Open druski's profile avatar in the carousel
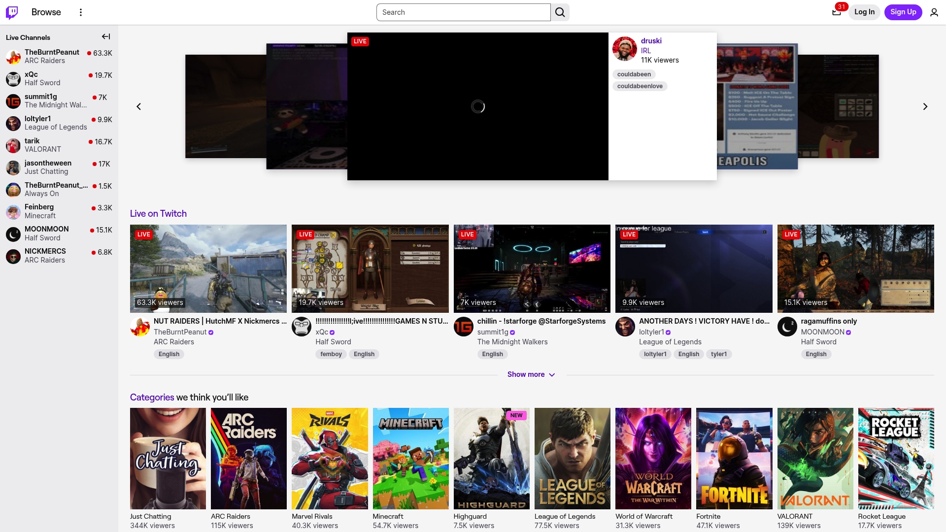946x532 pixels. [x=624, y=49]
